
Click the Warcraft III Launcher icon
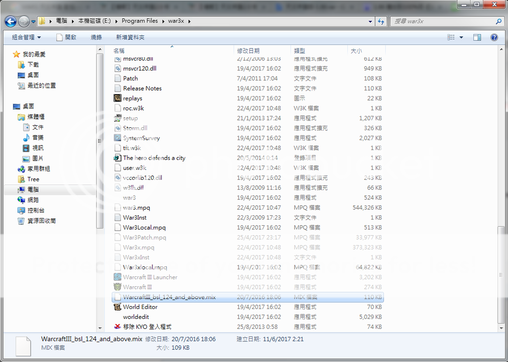pos(118,277)
